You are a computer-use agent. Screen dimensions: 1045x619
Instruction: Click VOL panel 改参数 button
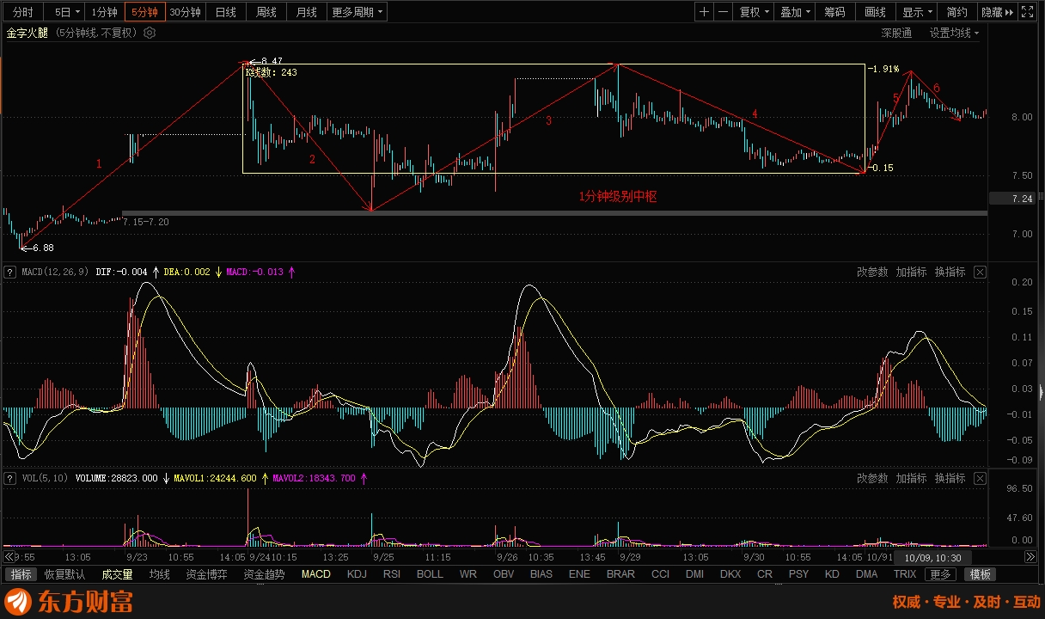point(872,478)
